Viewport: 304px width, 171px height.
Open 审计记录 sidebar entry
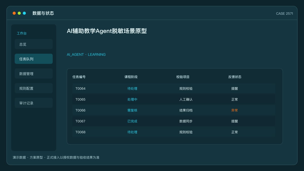tap(33, 103)
